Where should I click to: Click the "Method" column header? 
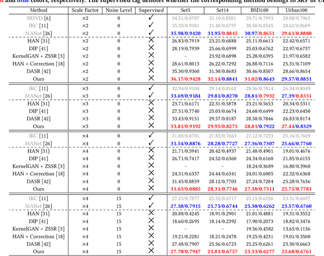[x=38, y=10]
